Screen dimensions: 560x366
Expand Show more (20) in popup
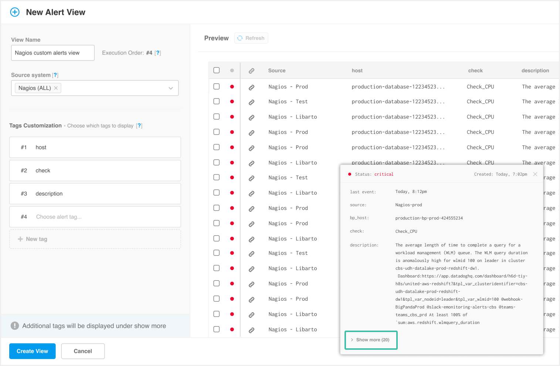tap(371, 340)
